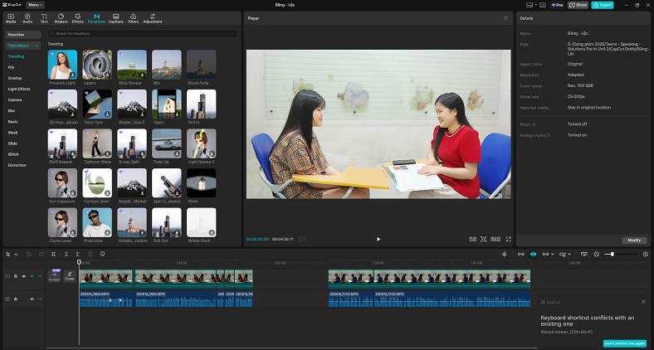654x350 pixels.
Task: Select the Firework Light transition thumbnail
Action: coord(62,65)
